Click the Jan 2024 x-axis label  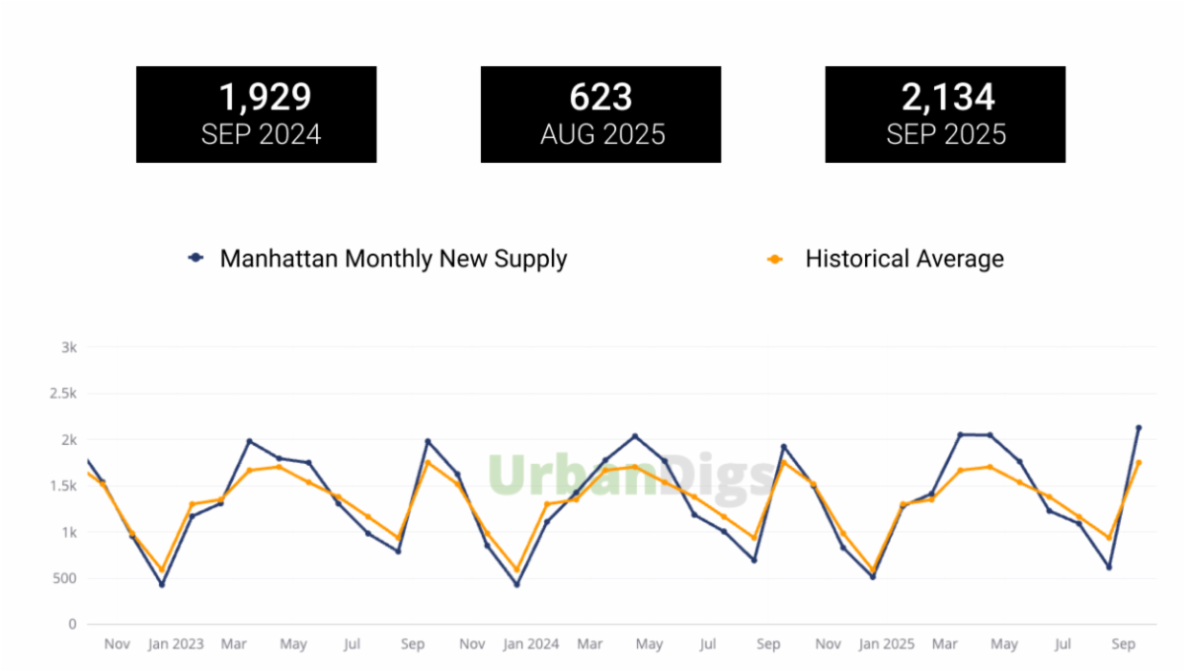pyautogui.click(x=531, y=644)
